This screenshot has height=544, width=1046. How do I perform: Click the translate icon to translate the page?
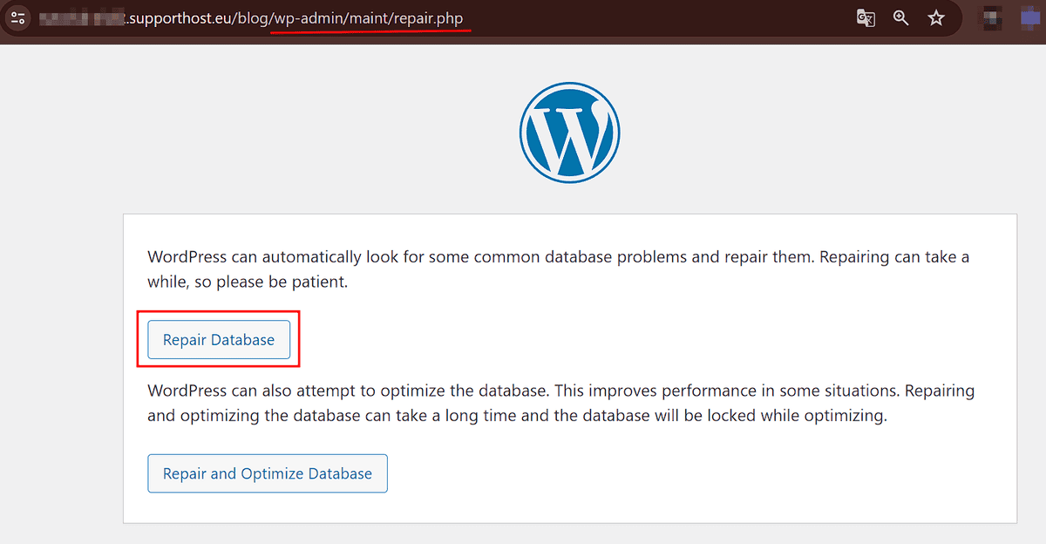(x=866, y=17)
